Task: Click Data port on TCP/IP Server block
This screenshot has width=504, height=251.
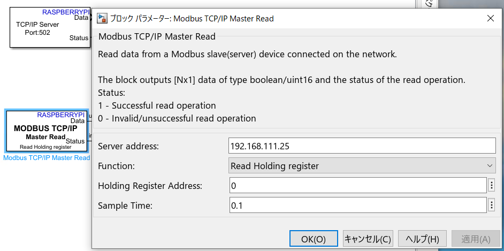Action: 81,18
